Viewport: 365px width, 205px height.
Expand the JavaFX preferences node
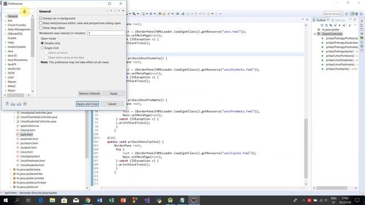pos(5,64)
